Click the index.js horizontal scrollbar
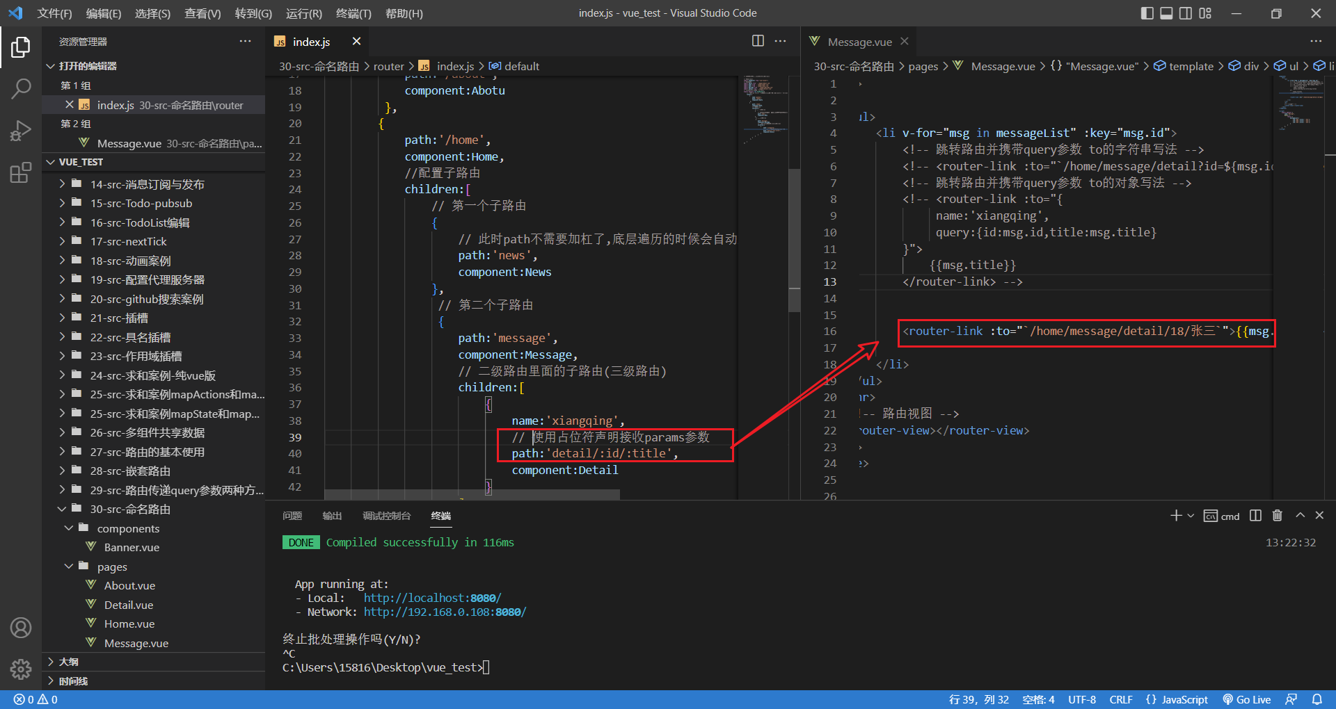 (x=472, y=494)
